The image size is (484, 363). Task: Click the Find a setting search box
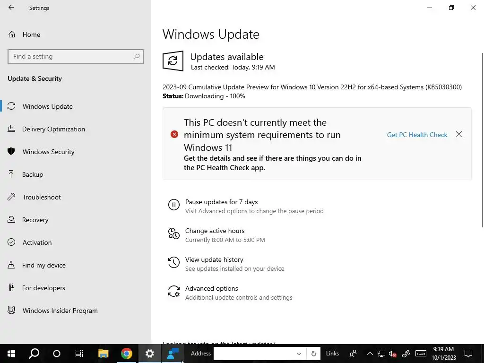75,57
